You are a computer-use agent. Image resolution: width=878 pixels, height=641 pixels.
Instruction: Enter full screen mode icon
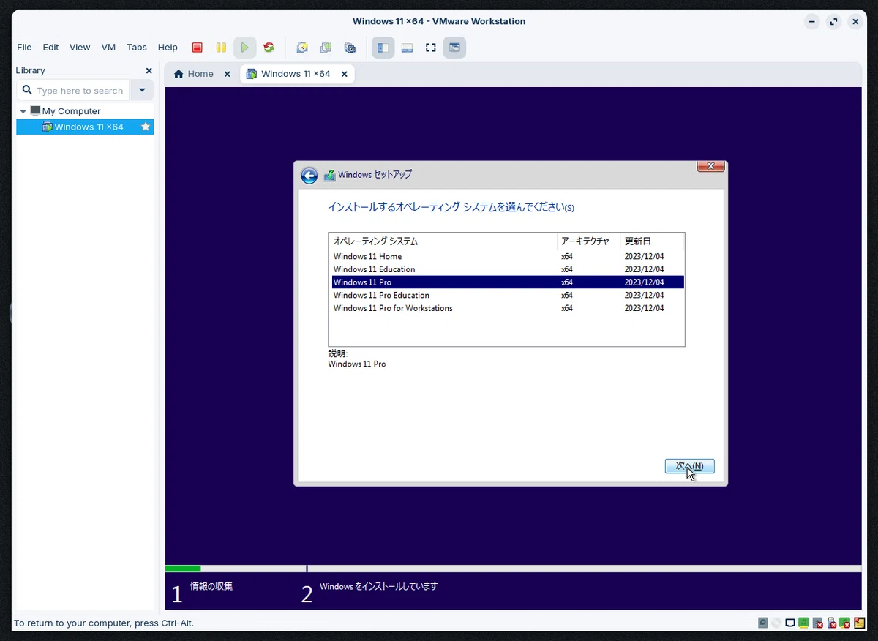pyautogui.click(x=431, y=48)
